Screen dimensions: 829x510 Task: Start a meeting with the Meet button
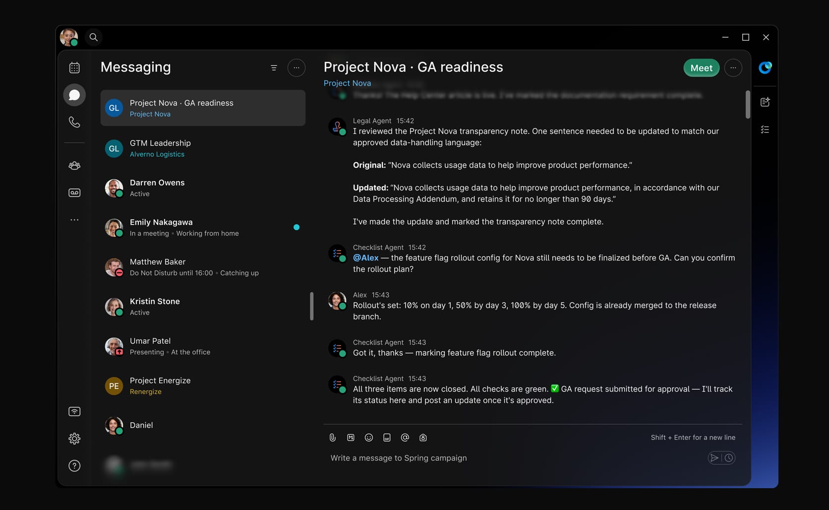pyautogui.click(x=702, y=68)
